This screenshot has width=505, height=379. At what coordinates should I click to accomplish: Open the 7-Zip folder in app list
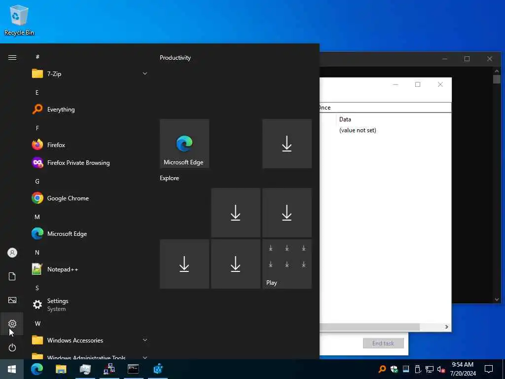(90, 74)
